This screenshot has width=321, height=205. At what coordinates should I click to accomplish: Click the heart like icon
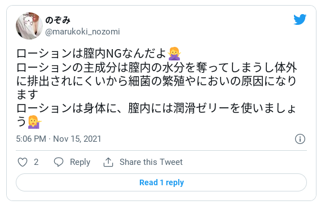(x=23, y=162)
